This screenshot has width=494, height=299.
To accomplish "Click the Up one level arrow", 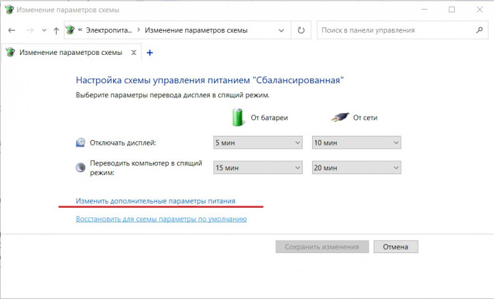I will click(56, 31).
